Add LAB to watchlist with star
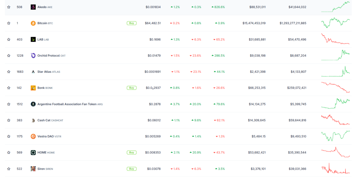The height and width of the screenshot is (177, 354). pyautogui.click(x=9, y=39)
